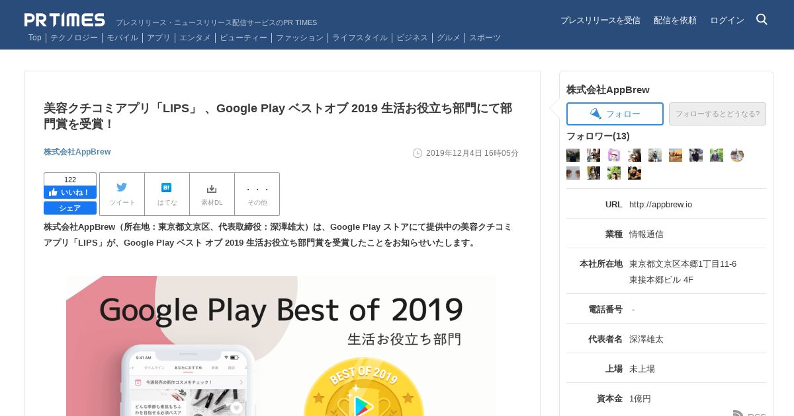Open the search magnifier icon

click(762, 19)
